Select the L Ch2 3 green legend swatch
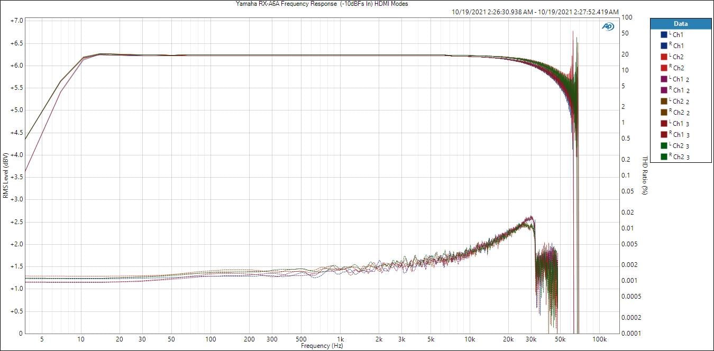714x351 pixels. pos(664,146)
